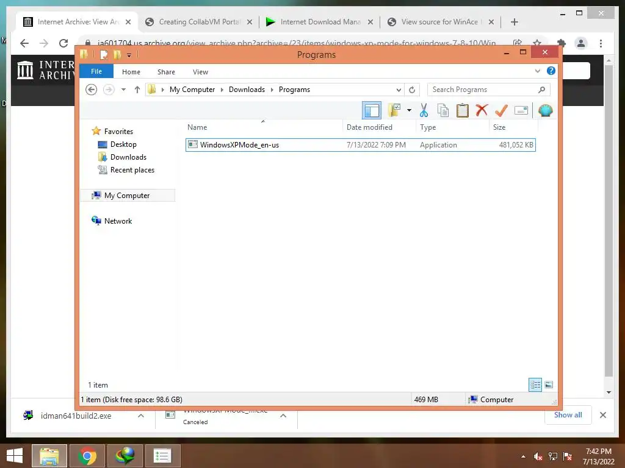
Task: Go forward in Explorer history
Action: (x=109, y=90)
